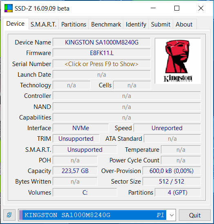Screen dimensions: 214x224
Task: Switch to the Submit tab
Action: point(160,24)
